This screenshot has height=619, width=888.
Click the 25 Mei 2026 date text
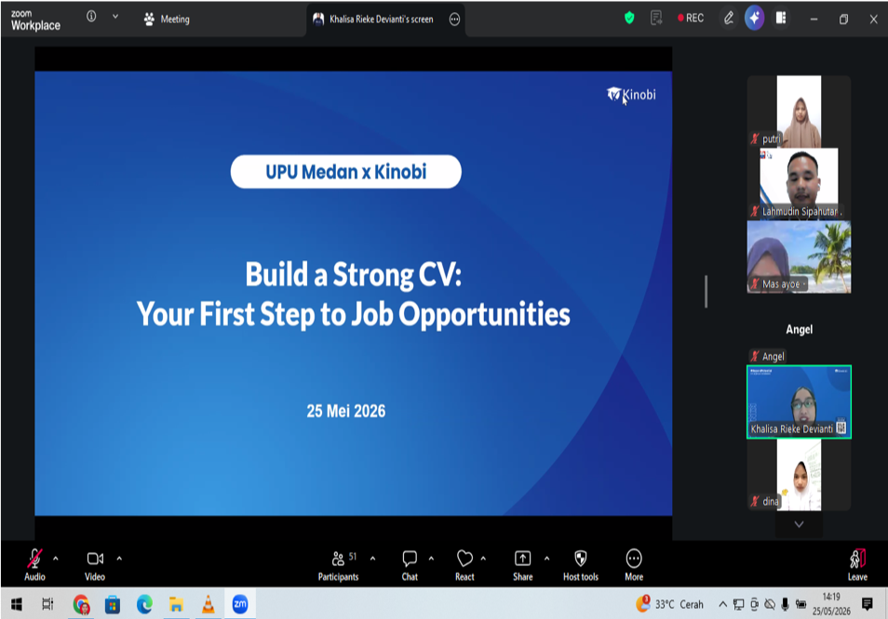click(346, 411)
